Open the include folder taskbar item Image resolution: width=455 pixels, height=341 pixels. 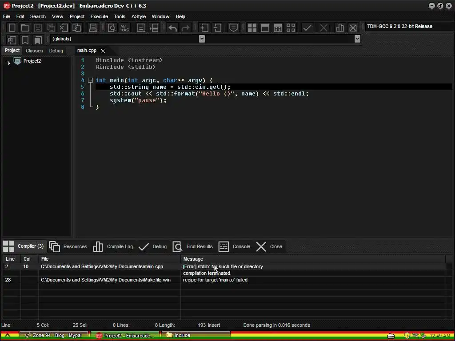coord(196,335)
